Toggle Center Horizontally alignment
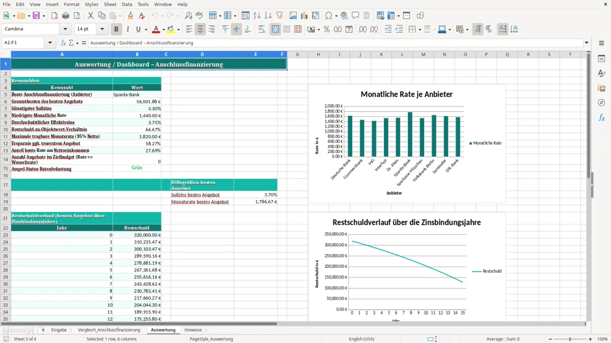This screenshot has width=611, height=343. (200, 29)
